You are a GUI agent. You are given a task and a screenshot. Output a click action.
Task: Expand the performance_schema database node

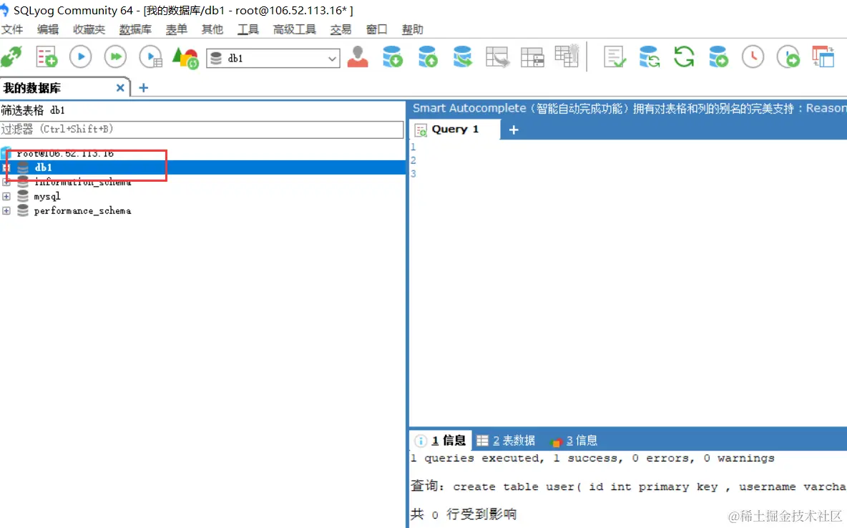[x=6, y=211]
